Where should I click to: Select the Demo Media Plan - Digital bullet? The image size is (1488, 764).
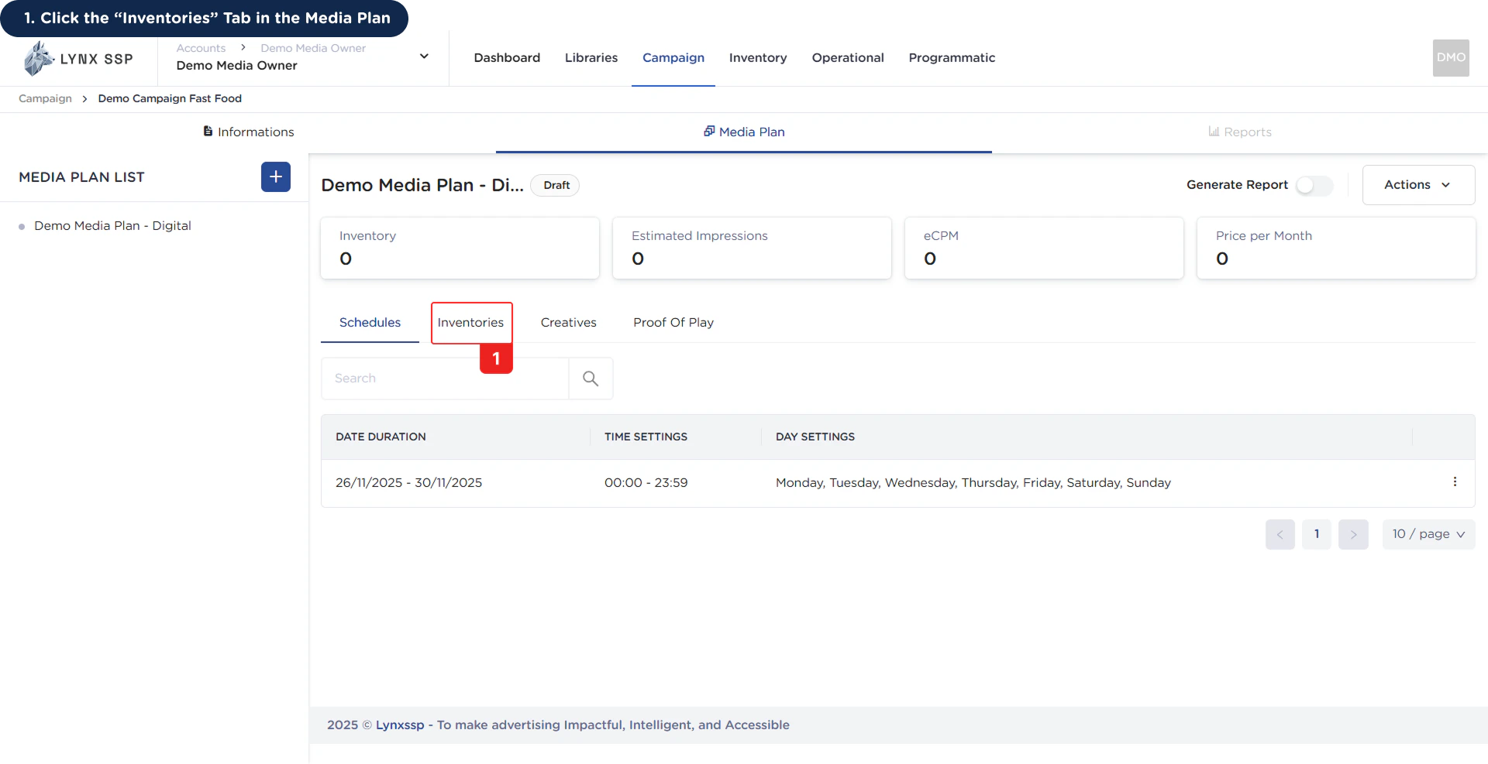click(19, 225)
